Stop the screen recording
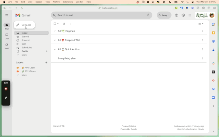 click(6, 89)
